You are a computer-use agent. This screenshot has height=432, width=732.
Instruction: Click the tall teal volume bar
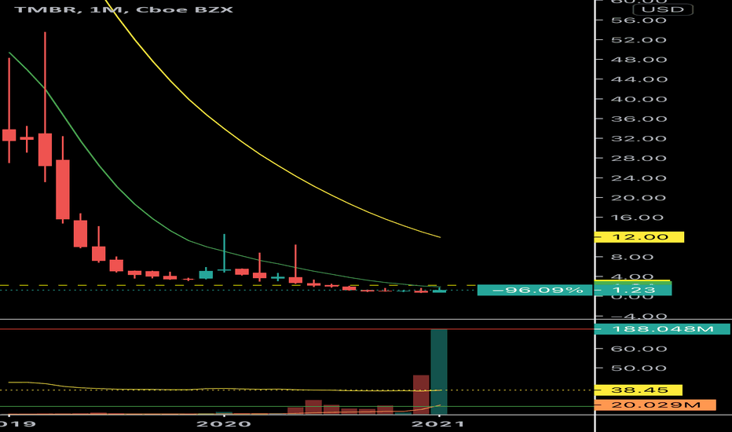(439, 372)
